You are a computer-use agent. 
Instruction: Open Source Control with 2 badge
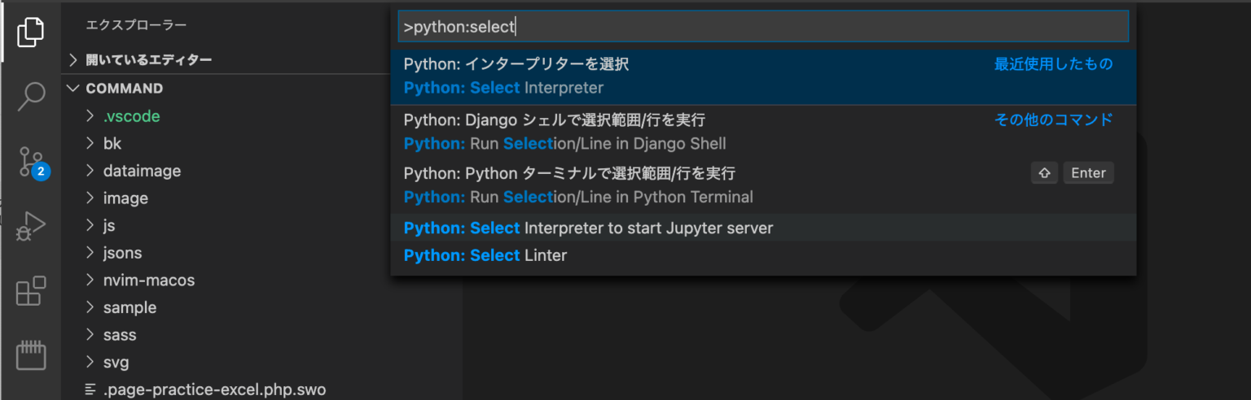[x=32, y=162]
